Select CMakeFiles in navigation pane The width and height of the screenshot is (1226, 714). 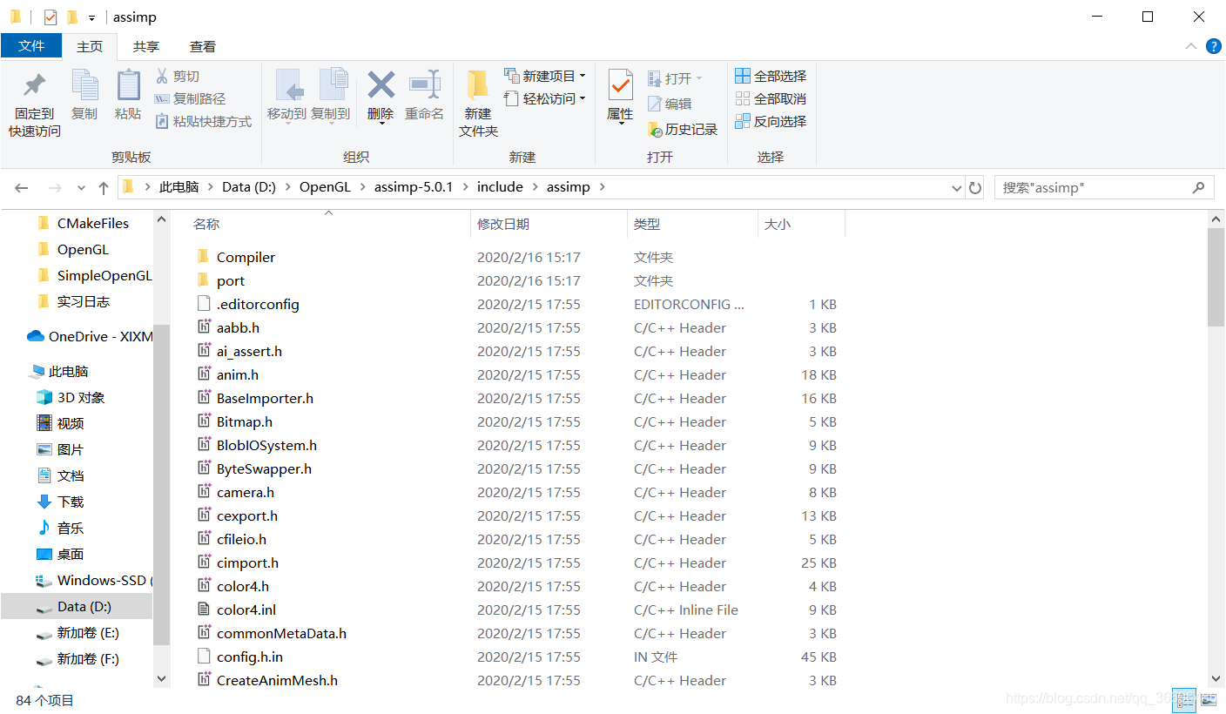(93, 223)
